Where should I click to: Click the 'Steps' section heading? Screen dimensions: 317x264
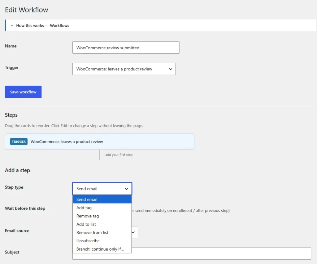(11, 115)
